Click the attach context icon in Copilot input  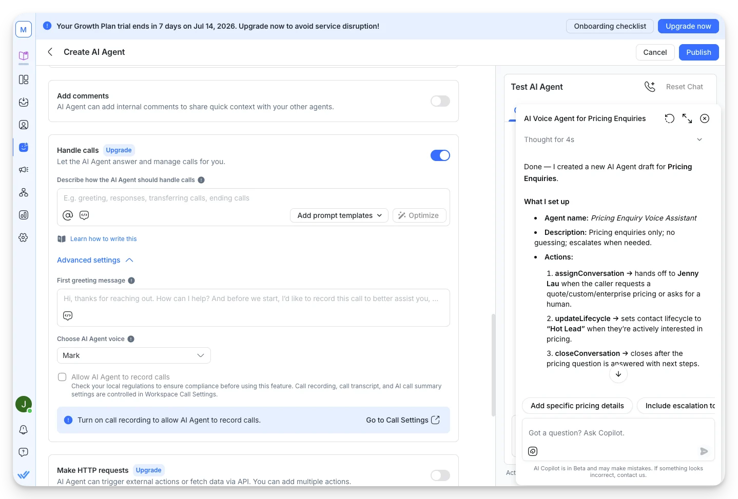[x=533, y=451]
